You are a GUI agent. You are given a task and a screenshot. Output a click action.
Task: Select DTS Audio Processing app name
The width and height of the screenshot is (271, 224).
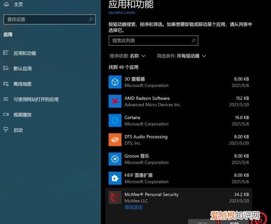tap(146, 137)
